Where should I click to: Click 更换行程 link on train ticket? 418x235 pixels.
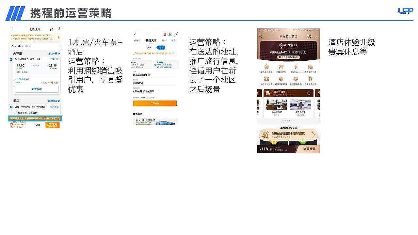54,59
